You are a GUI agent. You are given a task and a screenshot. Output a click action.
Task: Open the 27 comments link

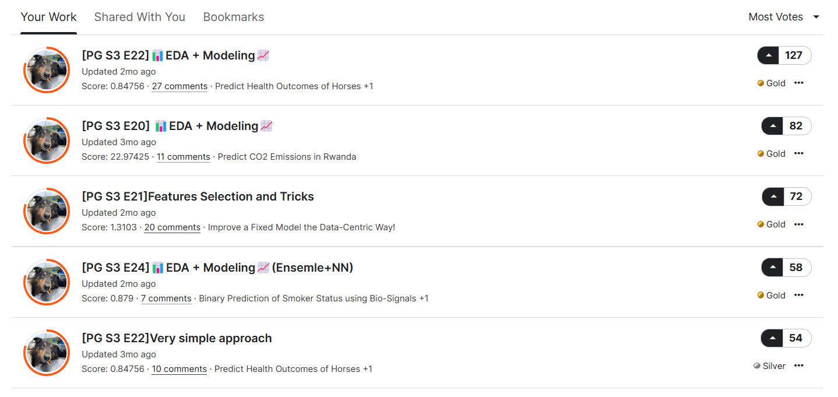[179, 86]
